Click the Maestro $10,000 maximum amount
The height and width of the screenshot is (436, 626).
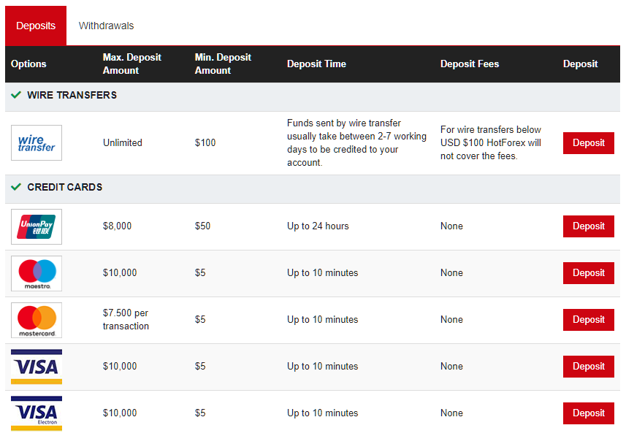click(120, 272)
